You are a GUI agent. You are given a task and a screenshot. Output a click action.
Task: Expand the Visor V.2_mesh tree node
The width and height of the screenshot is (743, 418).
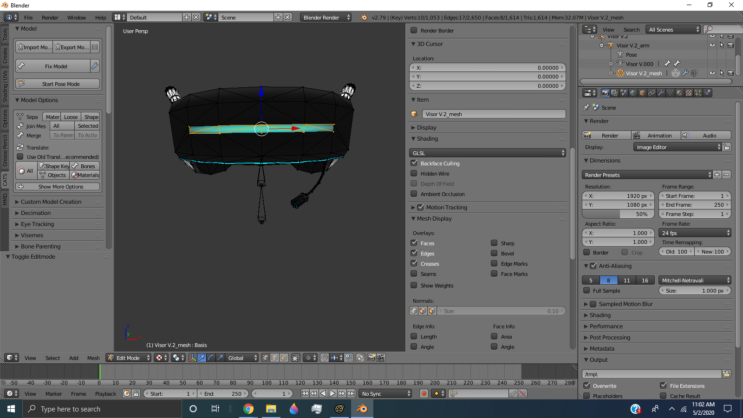click(x=611, y=73)
